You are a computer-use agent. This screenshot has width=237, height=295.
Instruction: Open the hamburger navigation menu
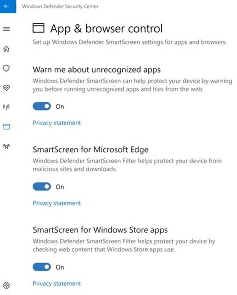tap(7, 29)
